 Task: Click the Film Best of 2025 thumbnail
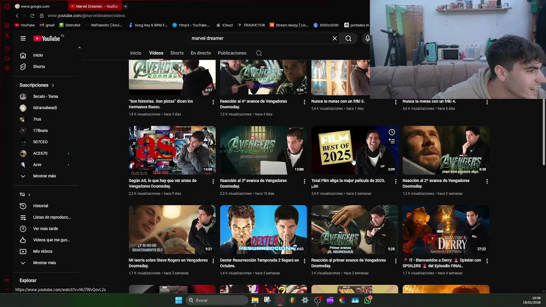[354, 150]
